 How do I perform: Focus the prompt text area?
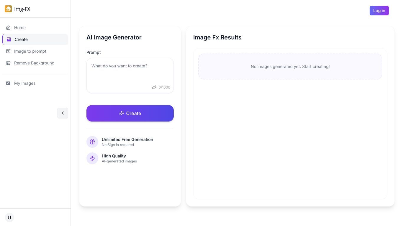pyautogui.click(x=130, y=76)
